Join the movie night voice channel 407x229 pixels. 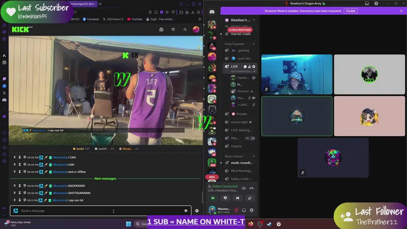point(241,122)
